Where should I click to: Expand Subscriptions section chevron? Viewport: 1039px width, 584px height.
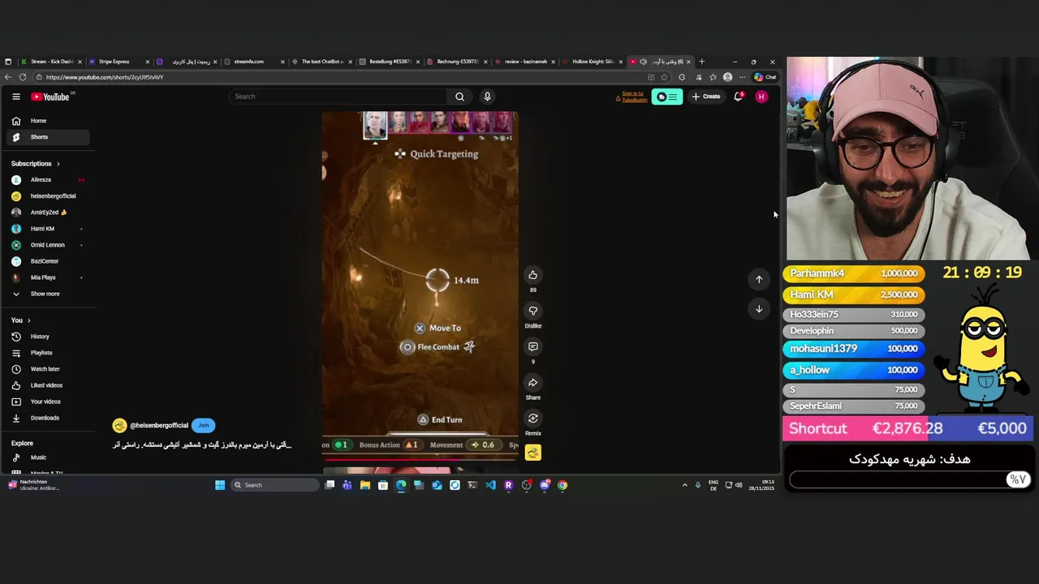58,164
